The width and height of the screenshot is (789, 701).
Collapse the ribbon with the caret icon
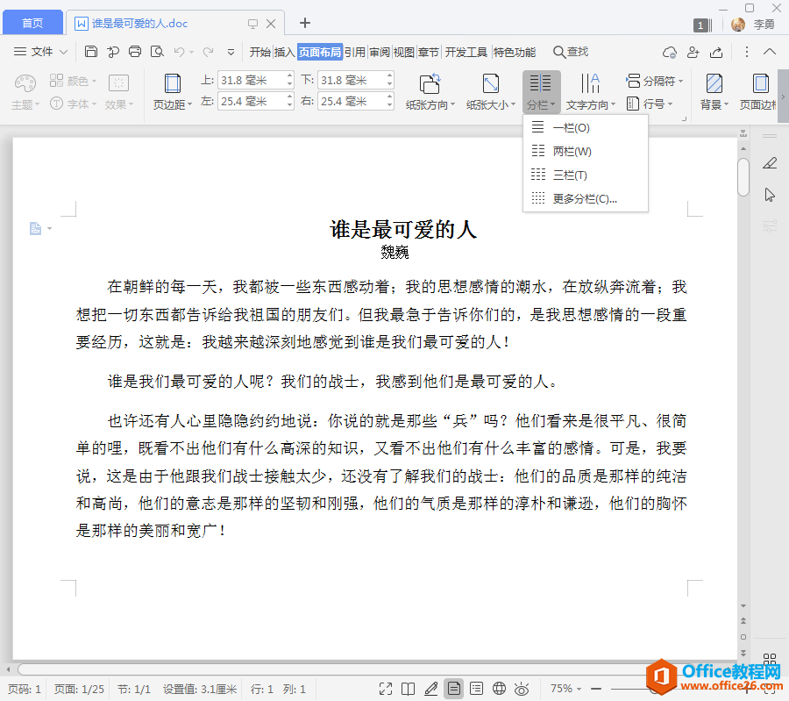[770, 52]
